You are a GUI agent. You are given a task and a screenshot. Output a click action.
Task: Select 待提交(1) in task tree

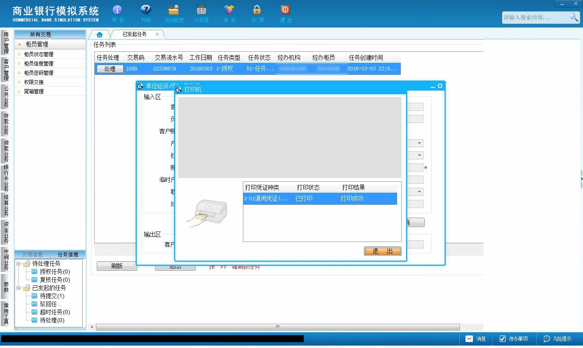click(52, 296)
